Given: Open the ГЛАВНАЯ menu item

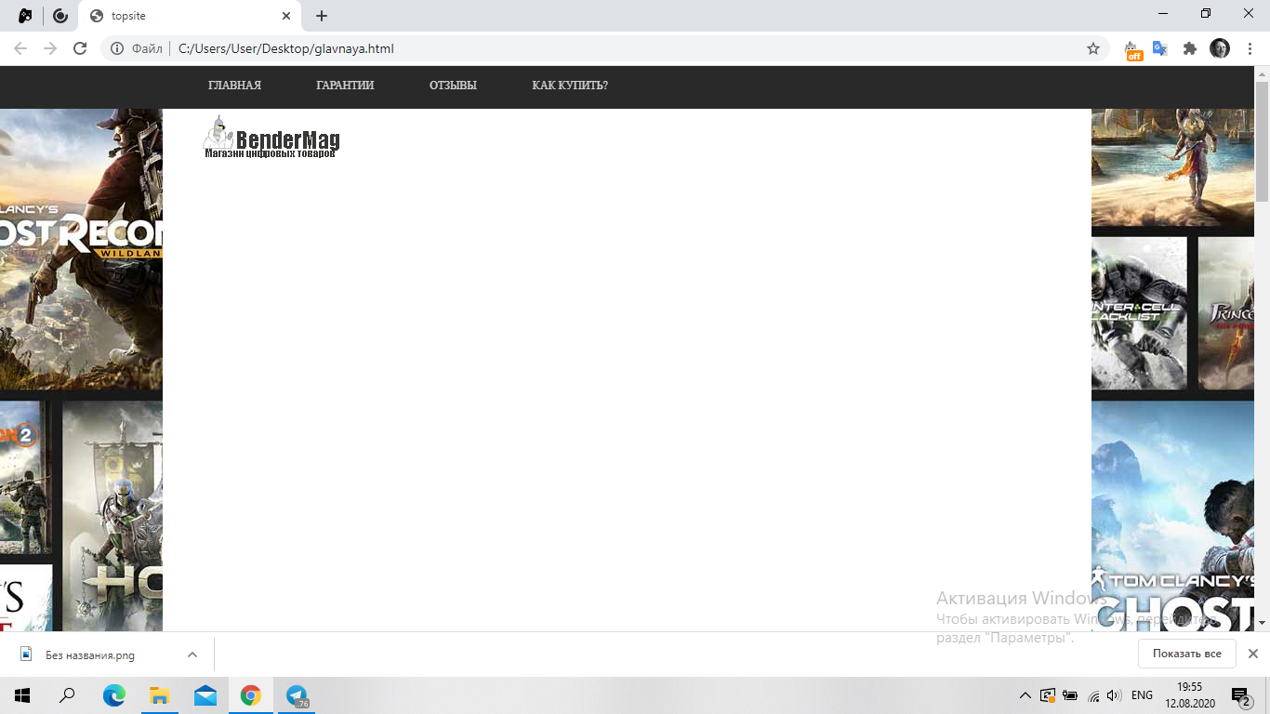Looking at the screenshot, I should pos(234,86).
